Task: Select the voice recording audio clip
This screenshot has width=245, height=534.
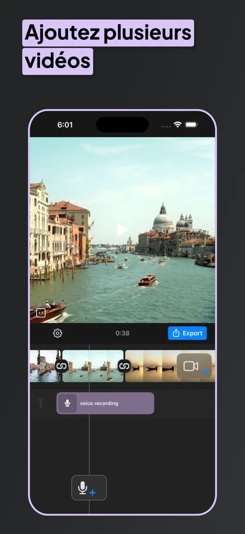Action: pyautogui.click(x=105, y=403)
